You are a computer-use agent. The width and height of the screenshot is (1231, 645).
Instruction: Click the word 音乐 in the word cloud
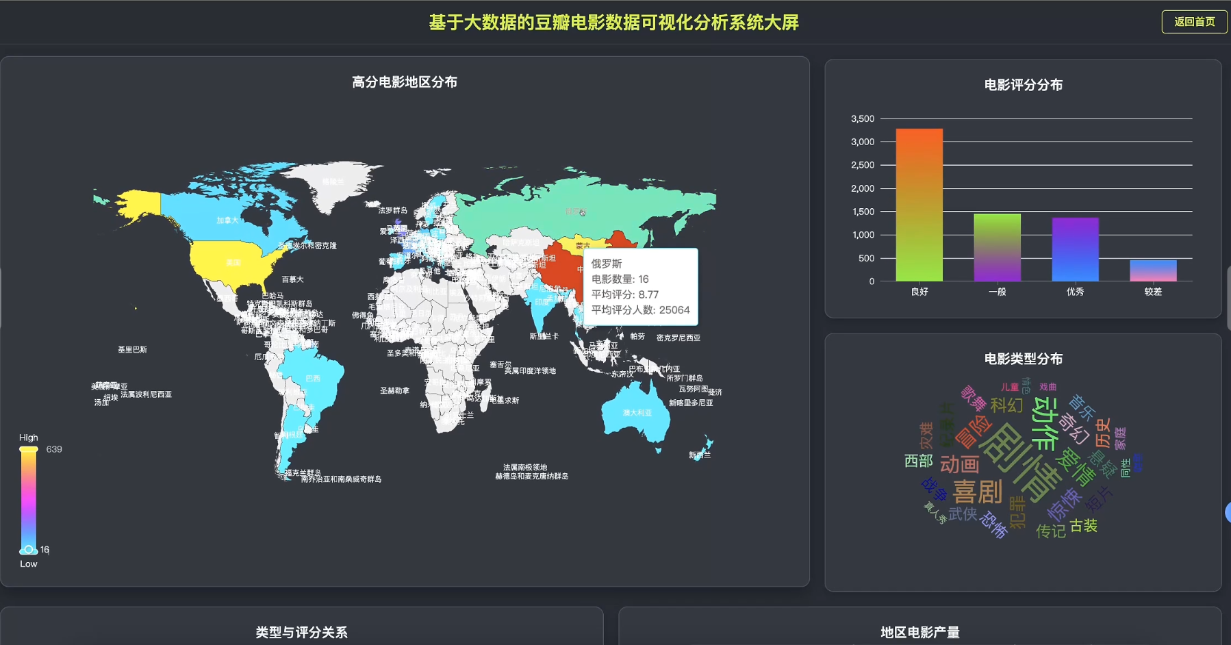click(x=1082, y=407)
